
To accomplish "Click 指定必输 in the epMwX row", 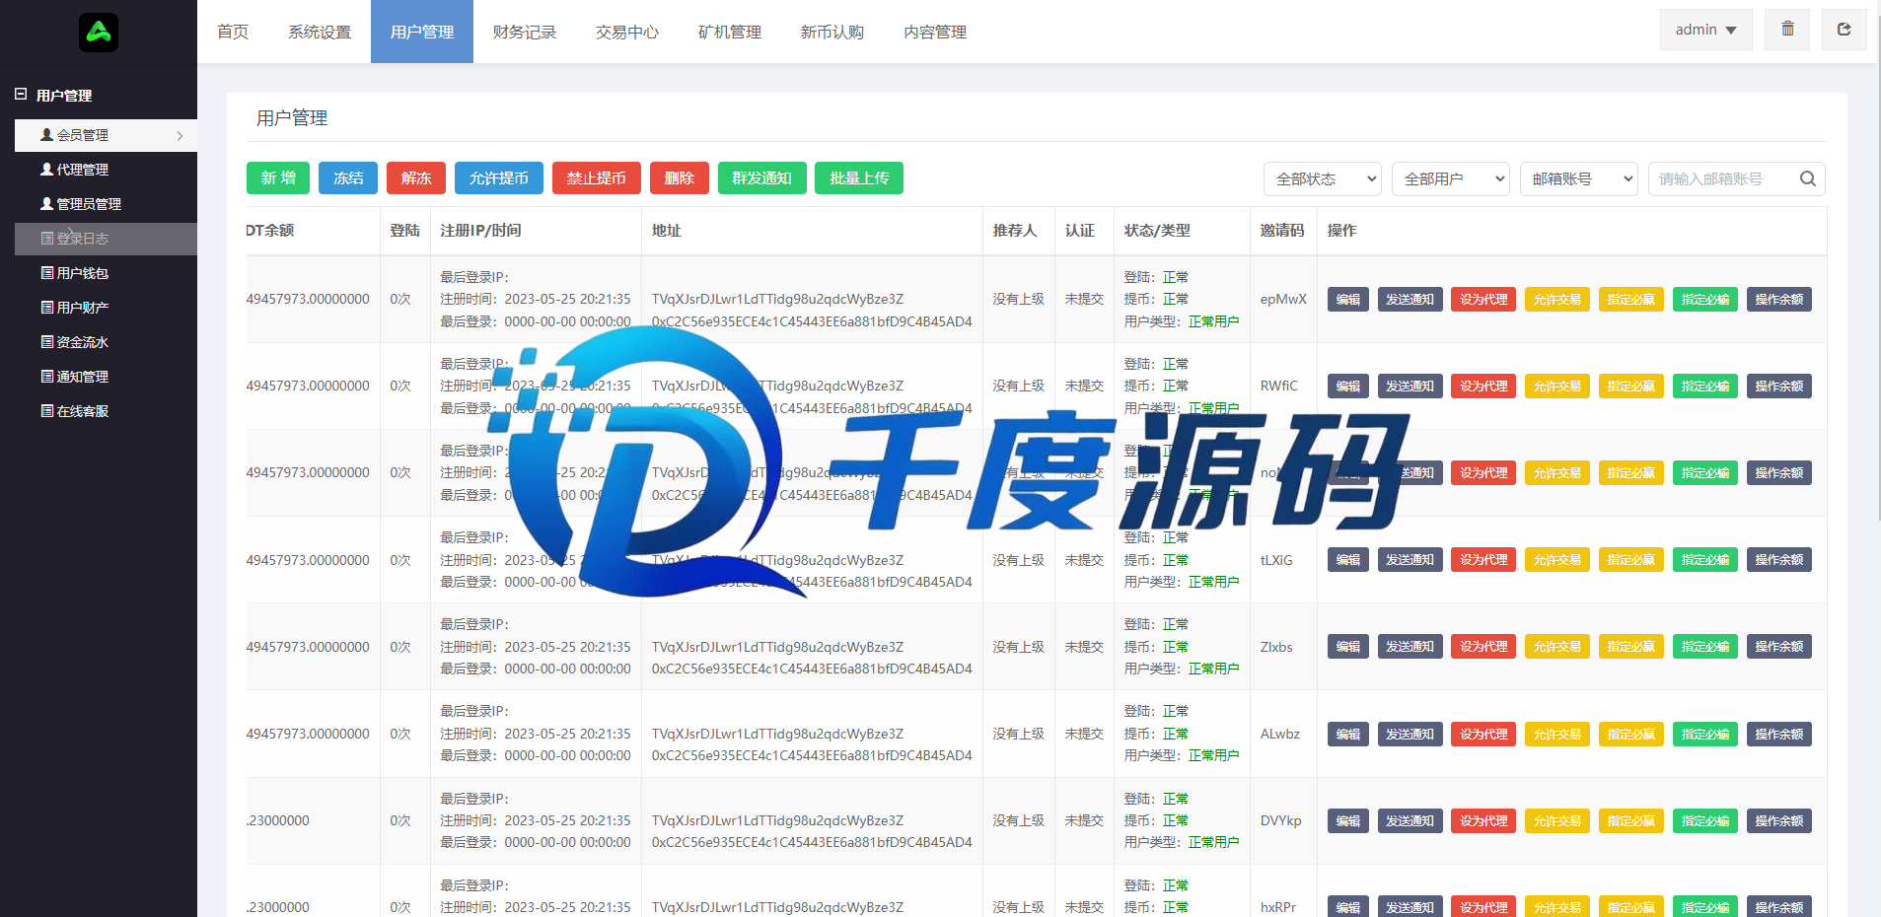I will pyautogui.click(x=1705, y=300).
